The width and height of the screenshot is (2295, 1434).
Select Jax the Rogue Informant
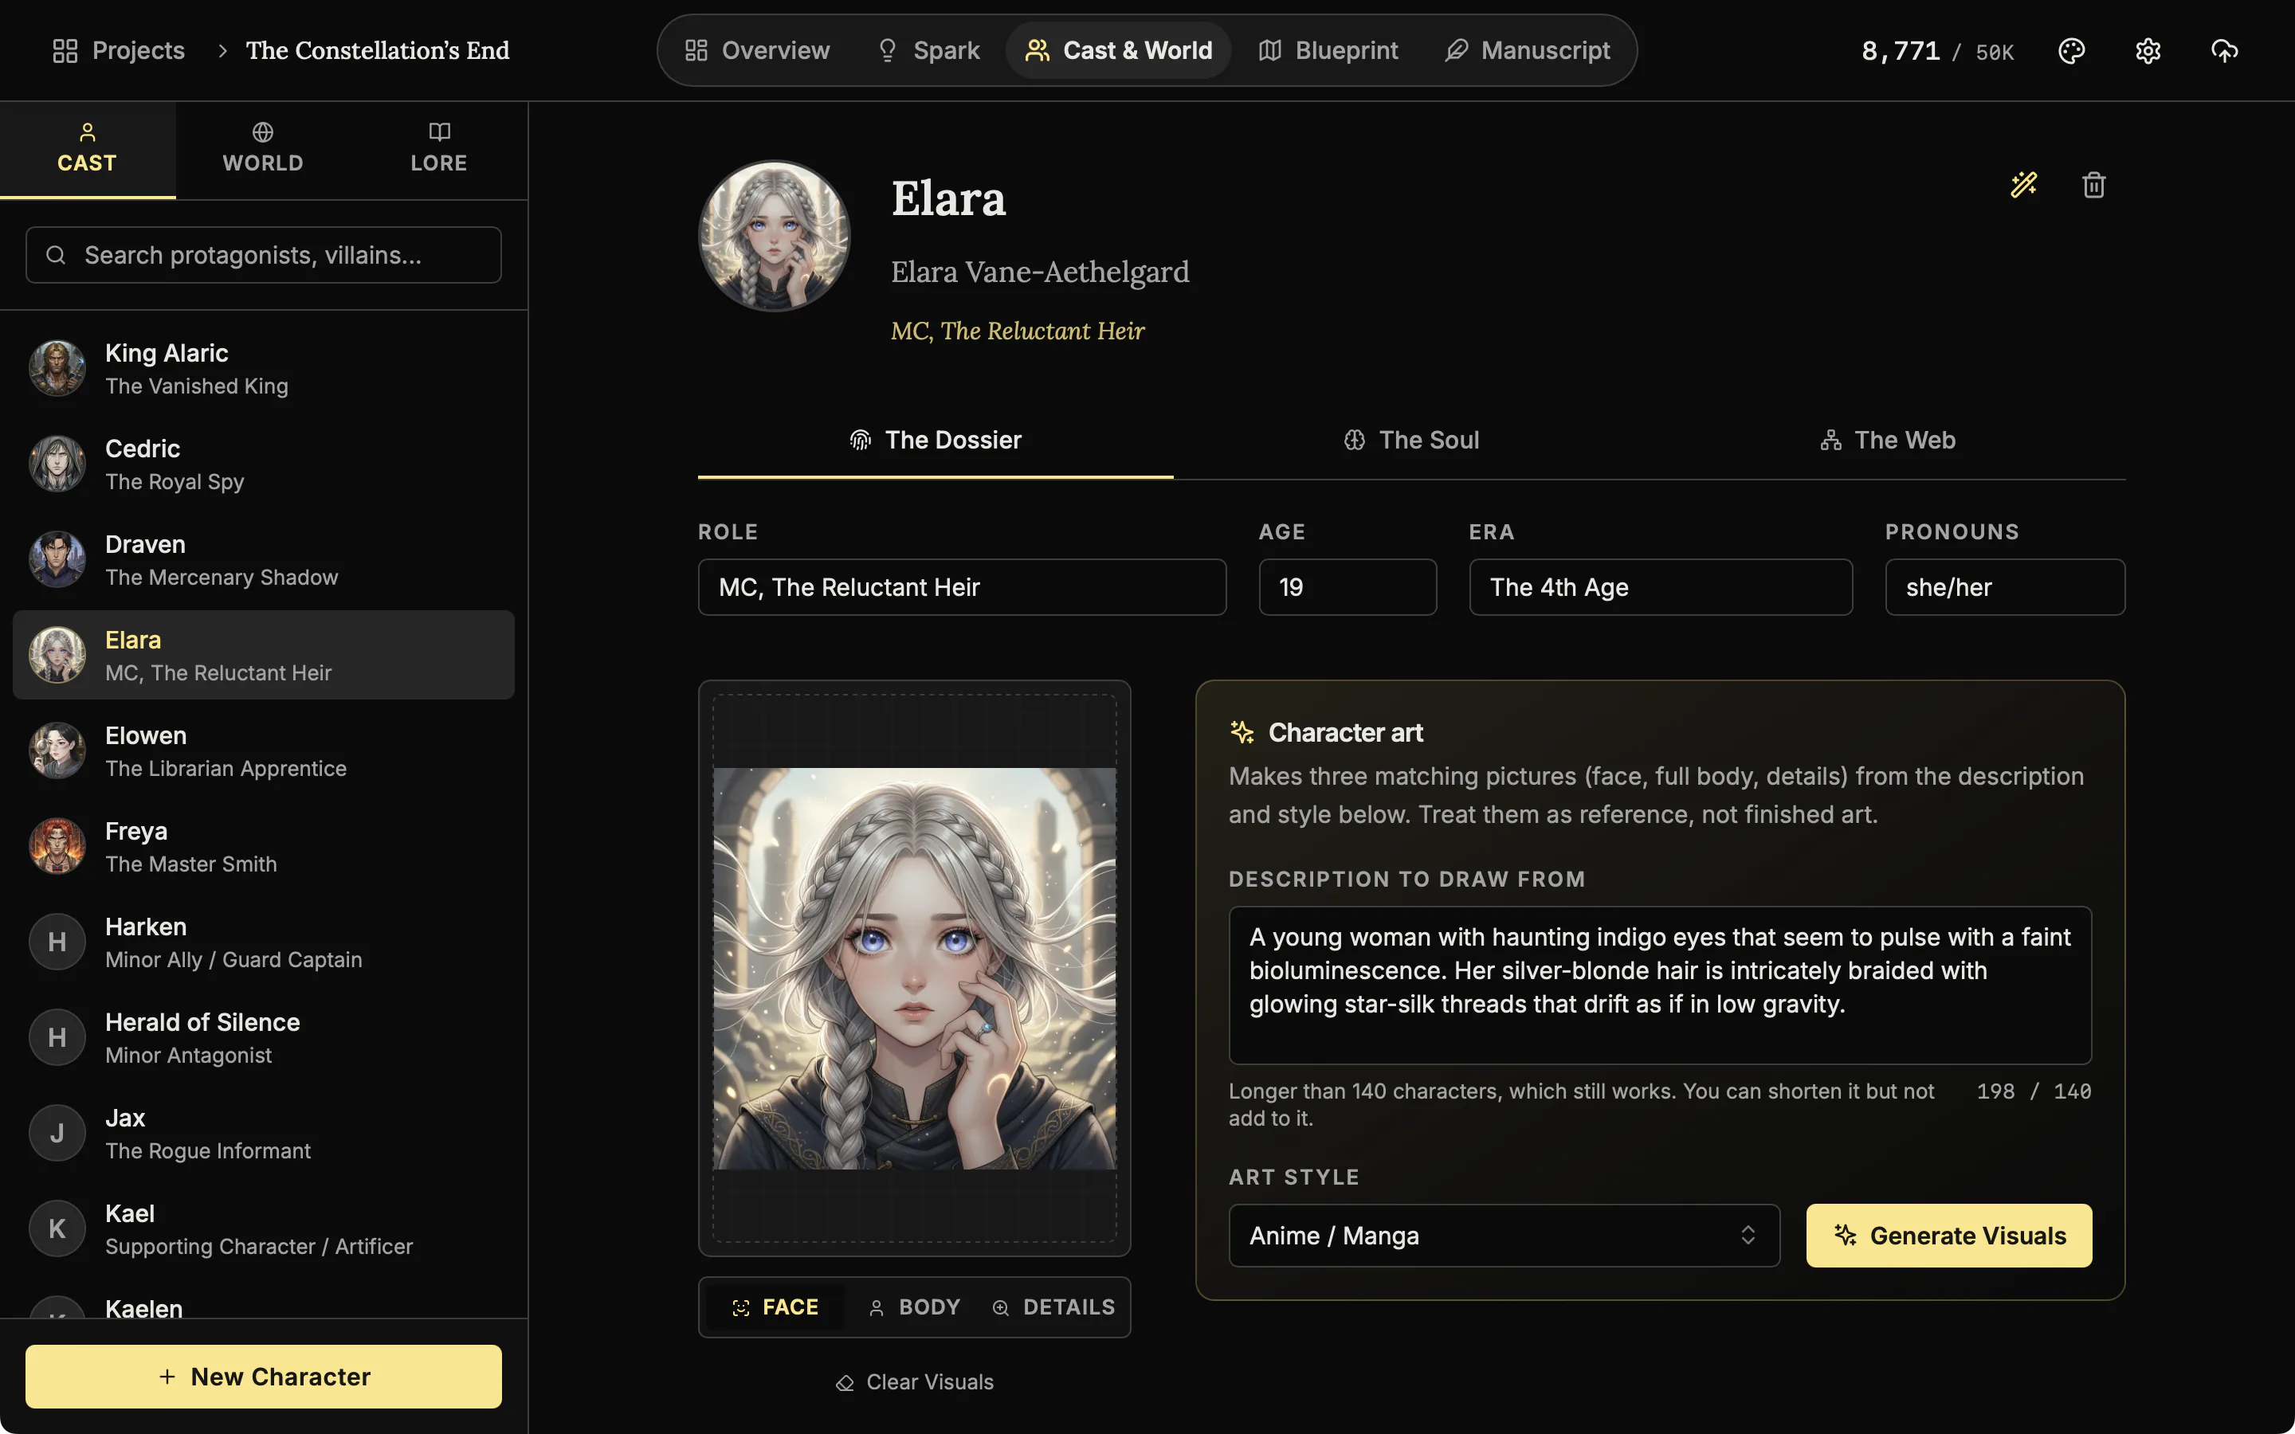(264, 1134)
